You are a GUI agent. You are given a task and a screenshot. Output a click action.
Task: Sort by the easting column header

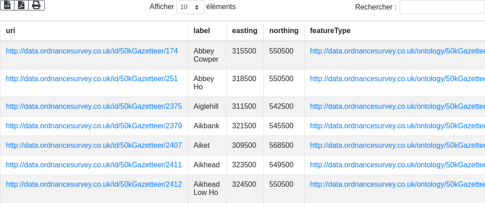pos(244,31)
